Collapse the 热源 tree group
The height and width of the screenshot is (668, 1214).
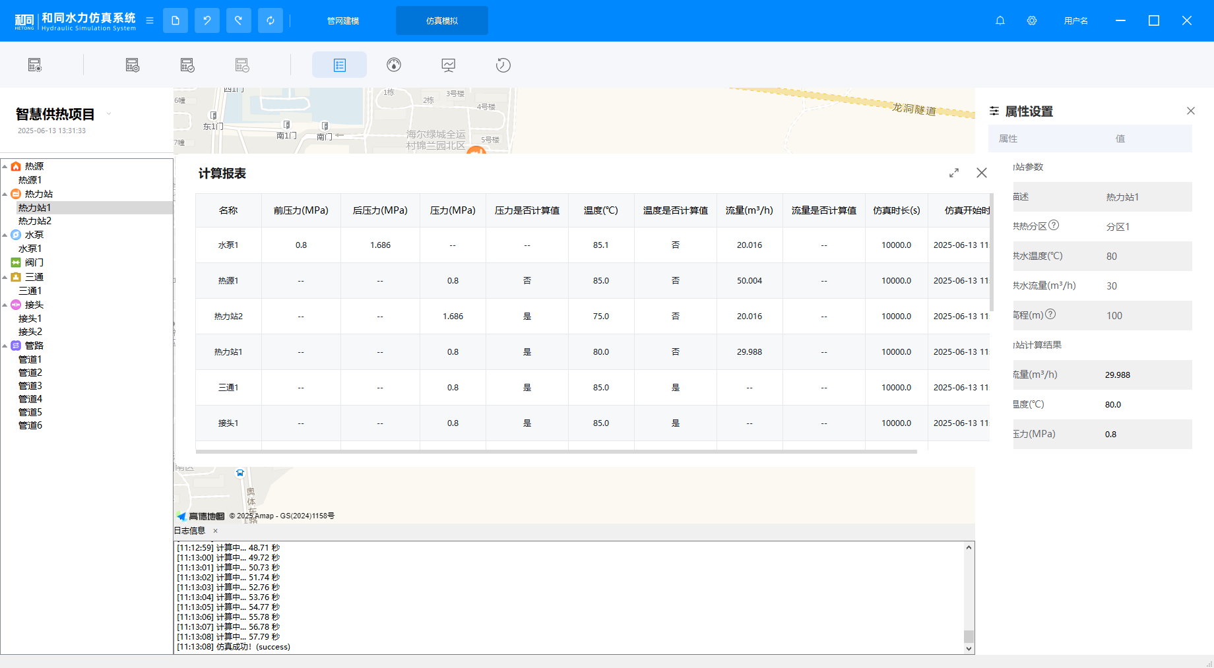click(x=5, y=167)
